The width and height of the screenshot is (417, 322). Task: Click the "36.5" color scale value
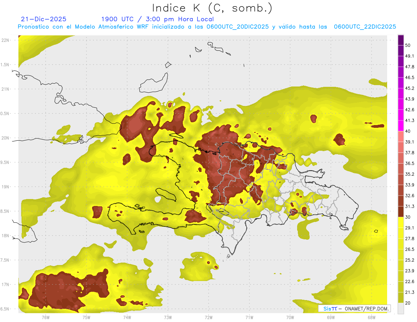410,163
